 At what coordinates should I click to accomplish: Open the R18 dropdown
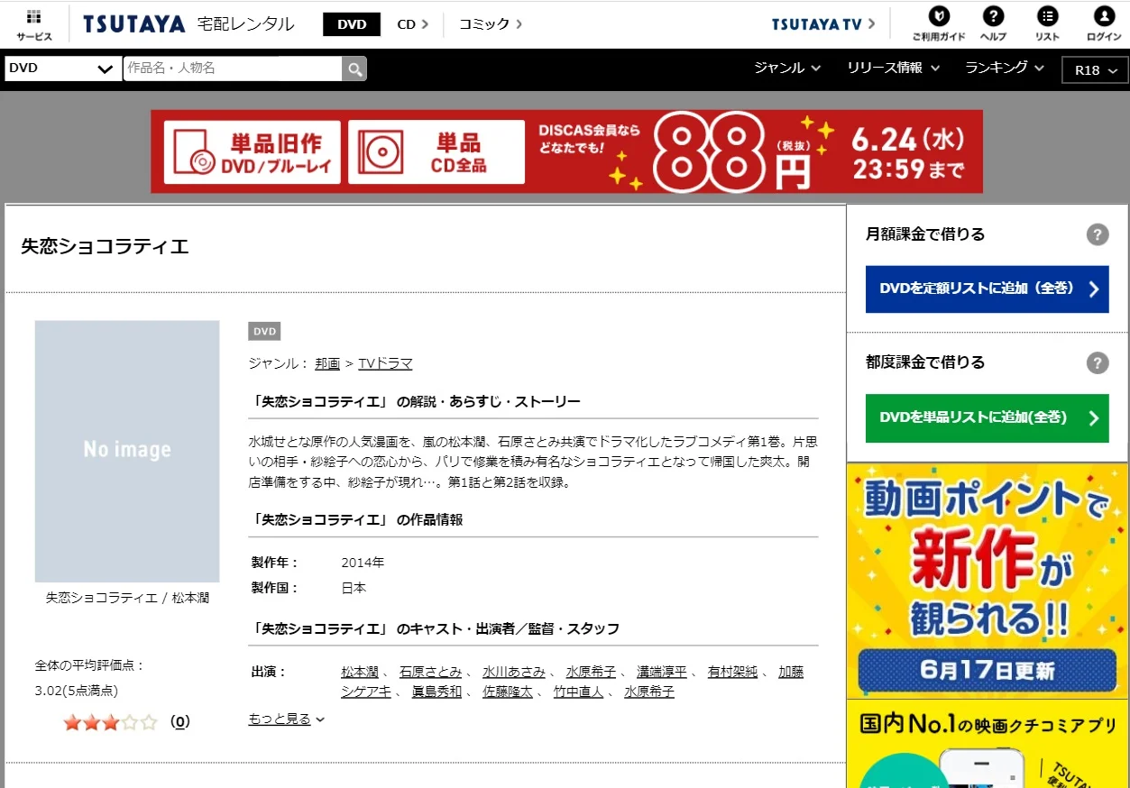point(1096,70)
